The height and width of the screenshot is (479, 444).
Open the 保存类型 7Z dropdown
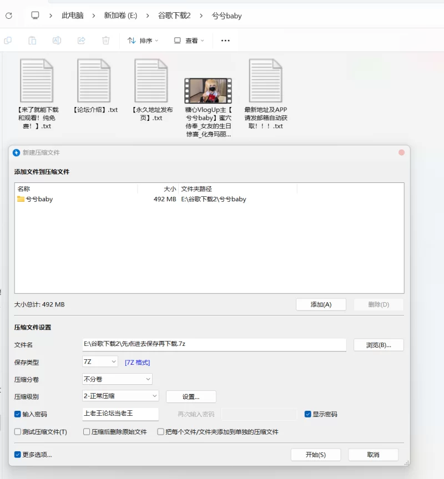(x=100, y=361)
